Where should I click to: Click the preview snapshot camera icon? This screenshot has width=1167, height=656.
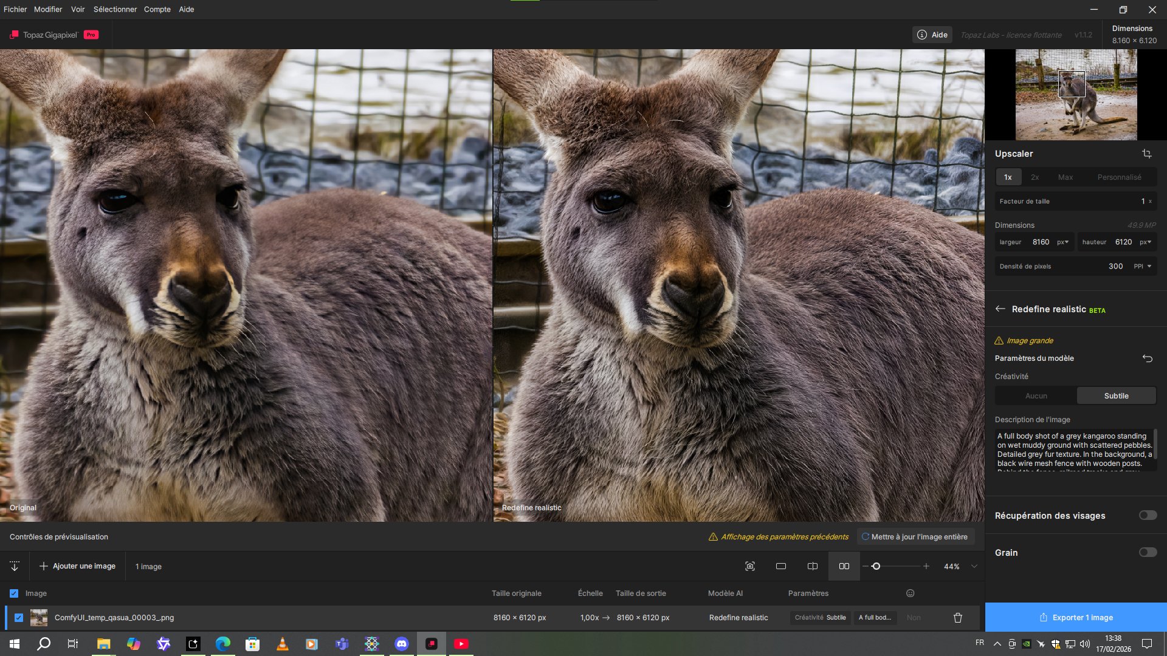(x=750, y=566)
